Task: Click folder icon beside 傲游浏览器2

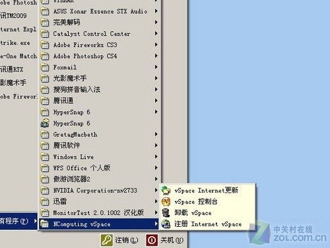Action: point(45,179)
